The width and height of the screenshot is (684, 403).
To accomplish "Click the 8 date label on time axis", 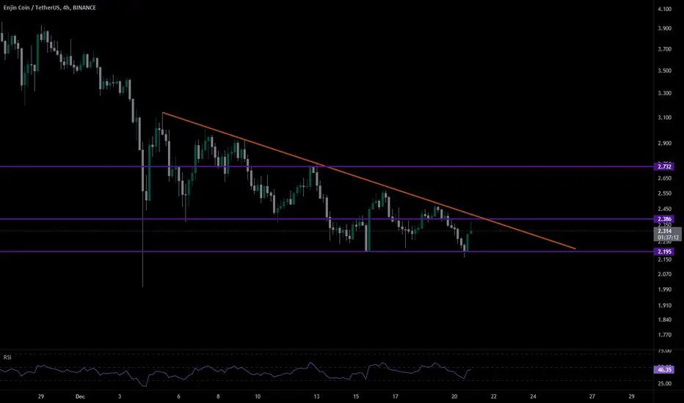I will click(218, 396).
